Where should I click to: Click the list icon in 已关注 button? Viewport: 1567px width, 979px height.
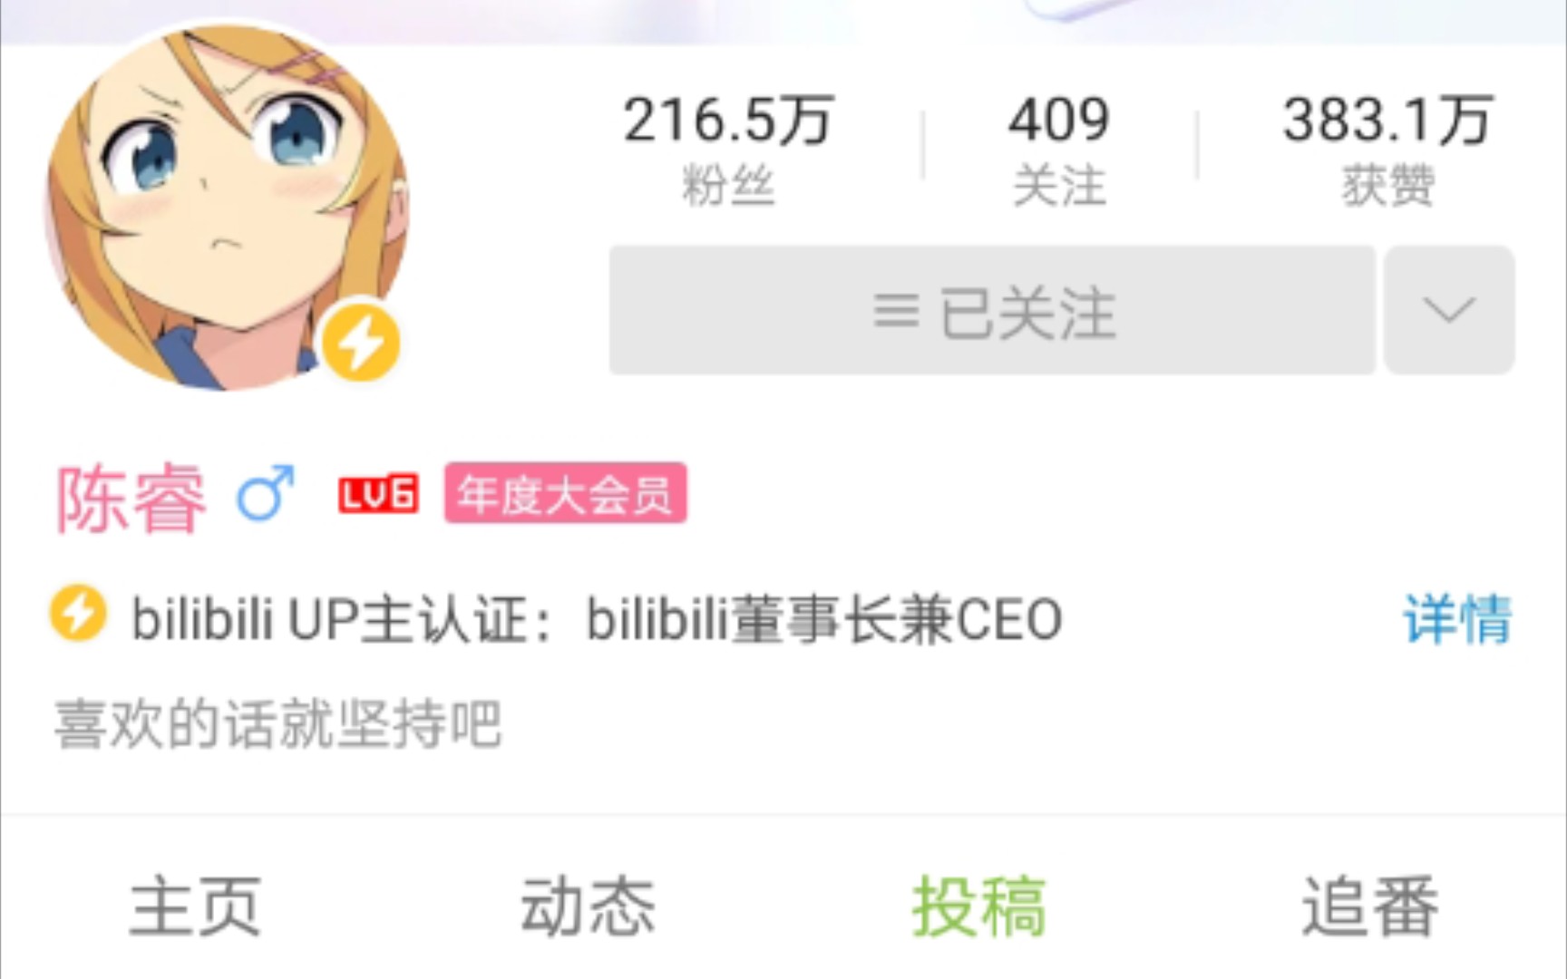(x=896, y=311)
